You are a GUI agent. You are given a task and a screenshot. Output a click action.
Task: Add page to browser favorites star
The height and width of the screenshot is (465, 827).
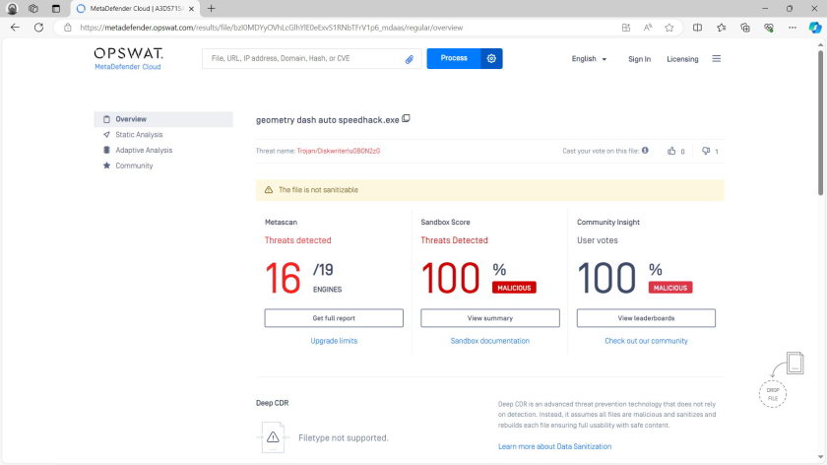(669, 28)
